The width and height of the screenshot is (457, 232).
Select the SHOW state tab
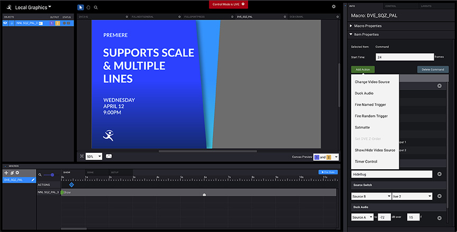coord(73,172)
